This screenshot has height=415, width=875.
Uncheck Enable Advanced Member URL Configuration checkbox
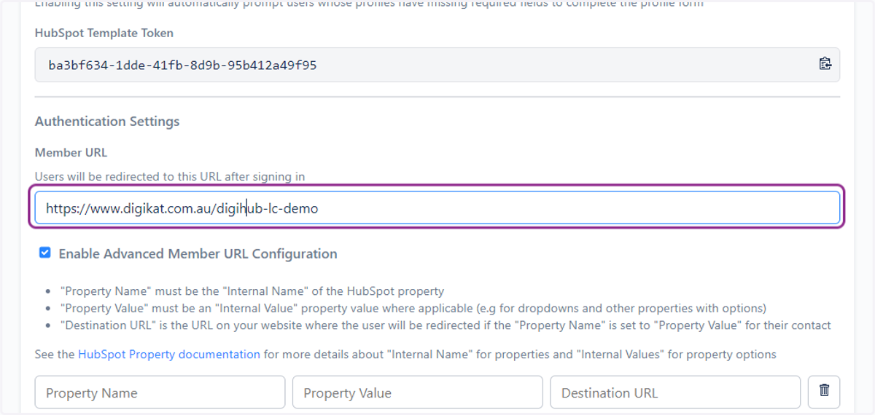(x=45, y=253)
